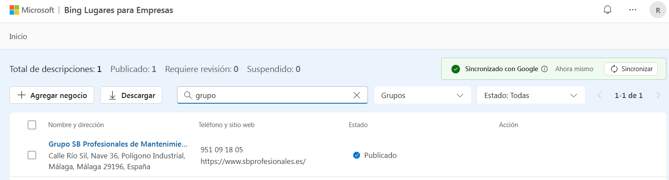Open the Estado: Todas dropdown

click(x=531, y=95)
